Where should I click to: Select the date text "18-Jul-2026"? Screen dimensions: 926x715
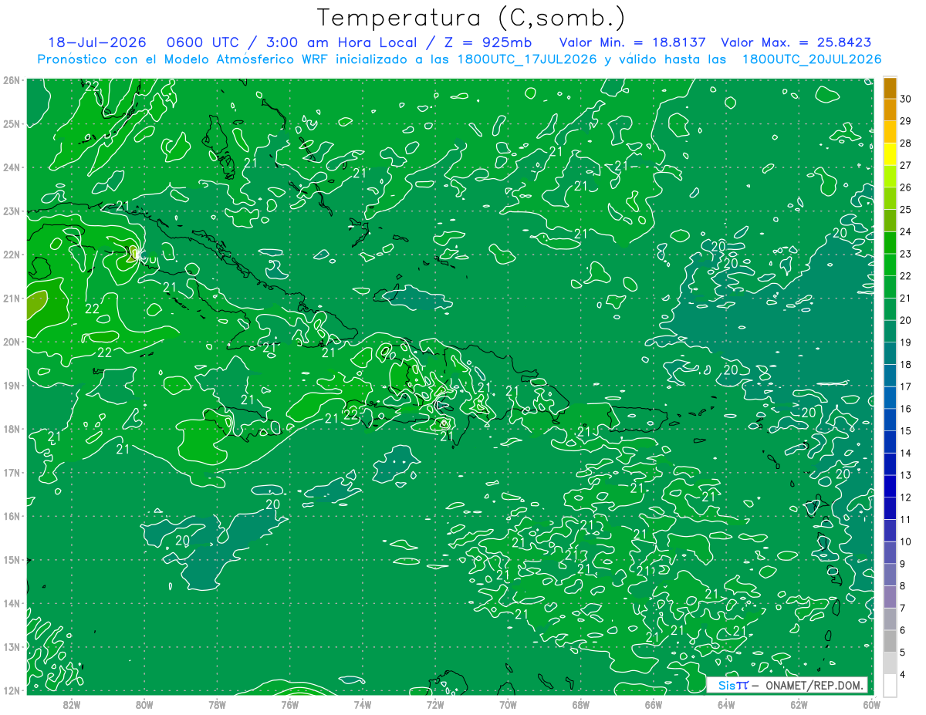97,42
